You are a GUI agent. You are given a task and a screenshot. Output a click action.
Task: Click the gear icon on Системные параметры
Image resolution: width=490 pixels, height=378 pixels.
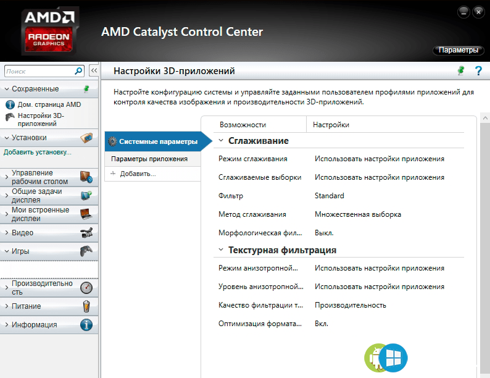tap(112, 141)
